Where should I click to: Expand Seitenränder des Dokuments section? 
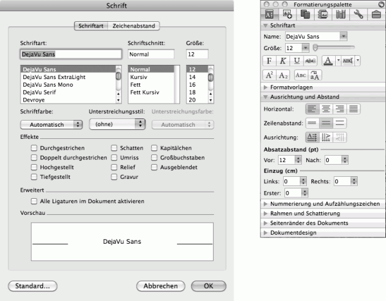tap(265, 223)
